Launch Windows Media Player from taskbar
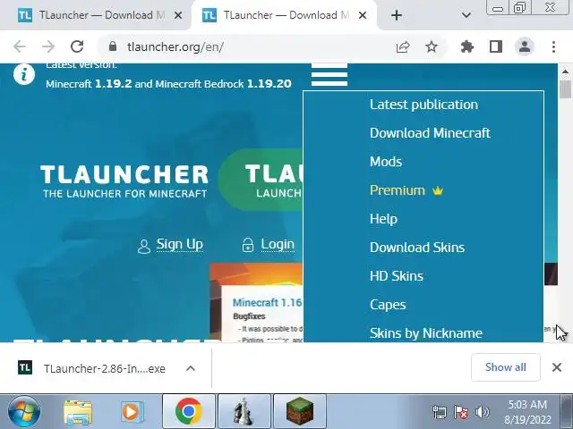This screenshot has height=429, width=573. [x=132, y=412]
